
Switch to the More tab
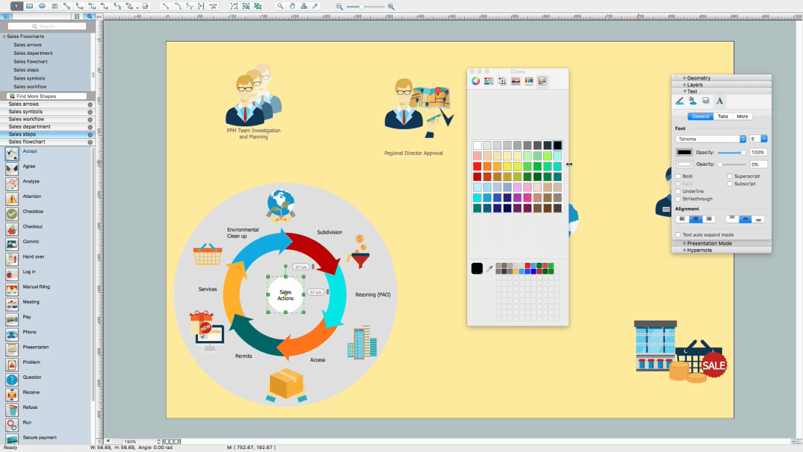742,116
